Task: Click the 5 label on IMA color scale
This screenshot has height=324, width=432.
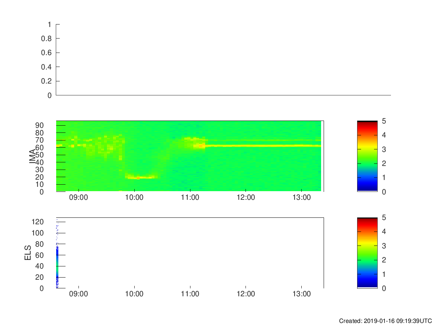Action: 384,121
